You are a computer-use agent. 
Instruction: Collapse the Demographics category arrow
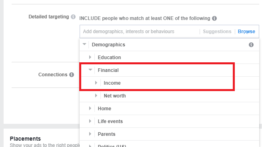pyautogui.click(x=84, y=44)
